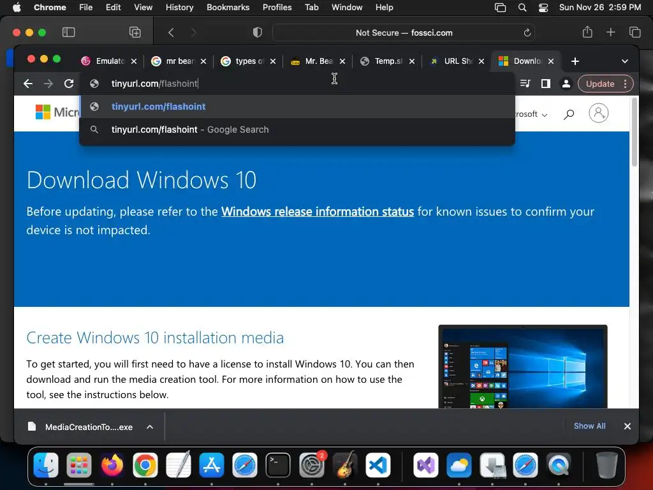Close the Download Windows tab
The width and height of the screenshot is (653, 490).
click(551, 61)
